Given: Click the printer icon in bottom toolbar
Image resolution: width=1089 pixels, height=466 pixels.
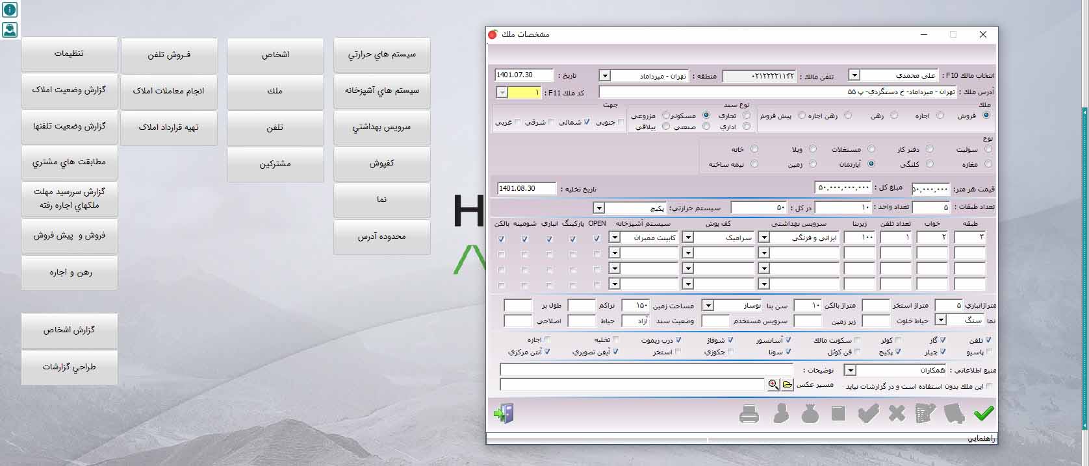Looking at the screenshot, I should point(749,414).
